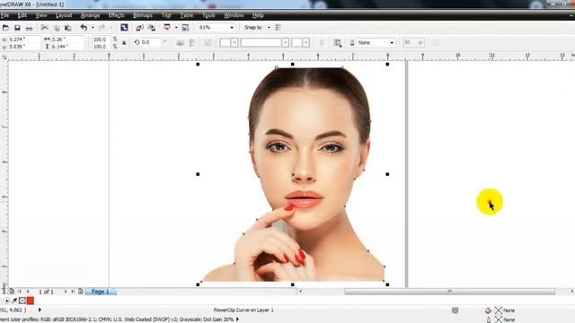Open the Layout menu
This screenshot has height=323, width=575.
[64, 15]
